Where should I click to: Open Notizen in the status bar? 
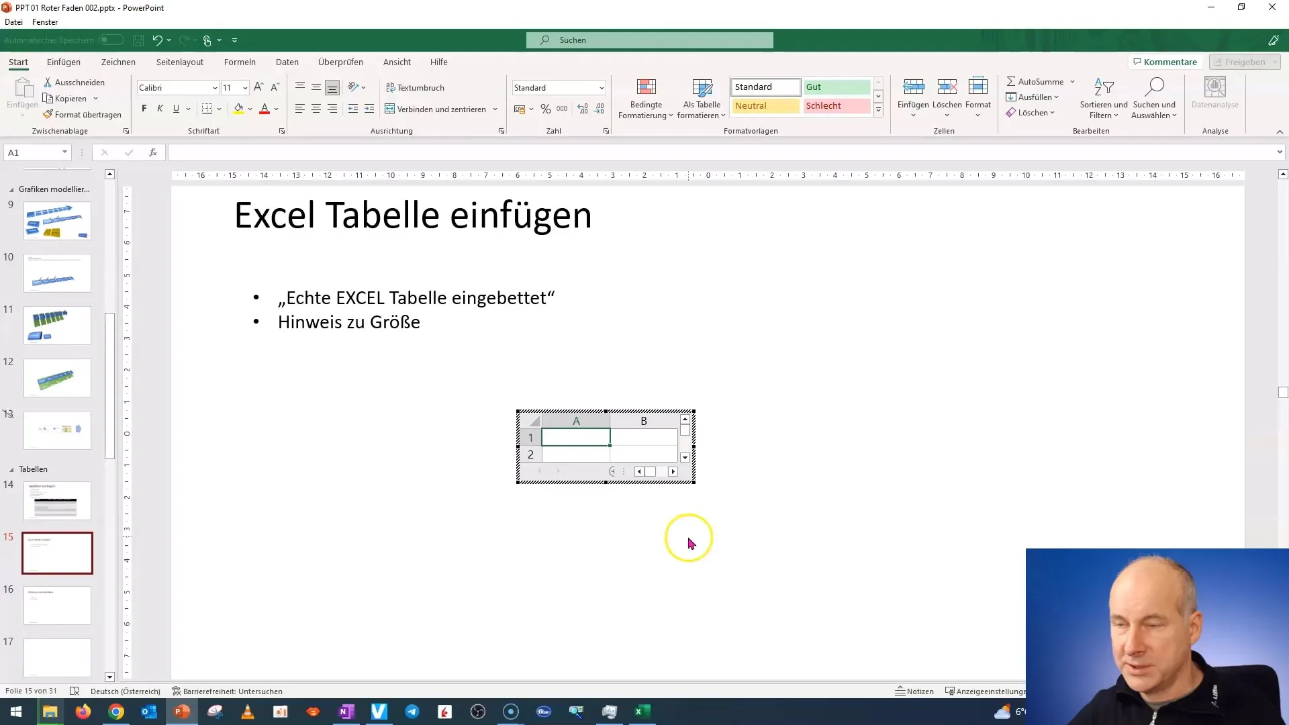[x=914, y=691]
